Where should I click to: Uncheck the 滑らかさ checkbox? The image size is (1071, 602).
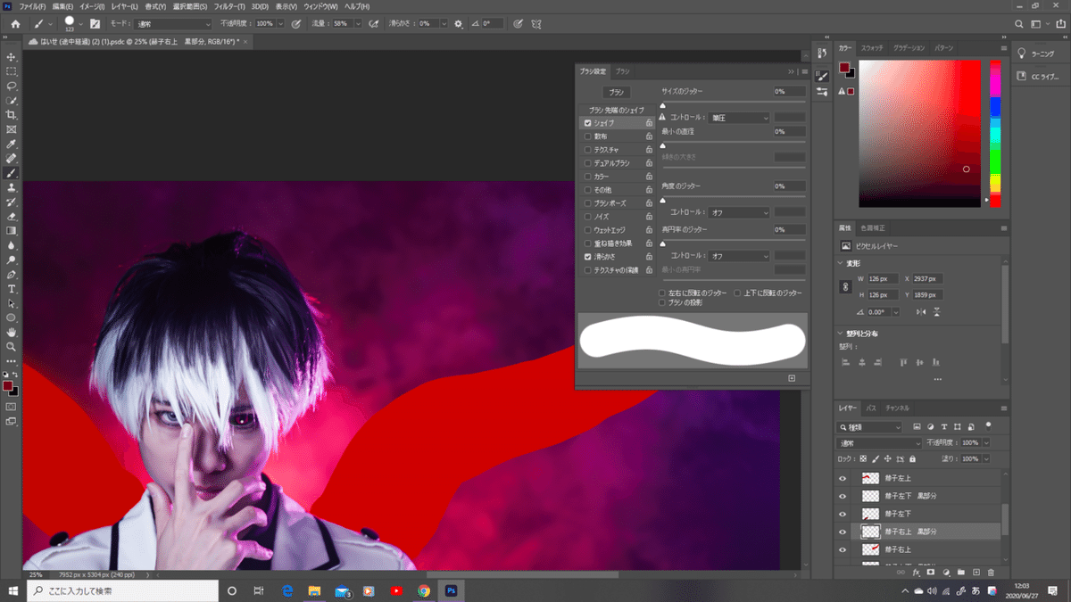point(587,257)
